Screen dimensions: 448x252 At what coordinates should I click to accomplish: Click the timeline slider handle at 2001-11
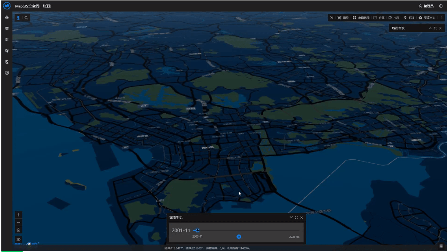pos(197,230)
